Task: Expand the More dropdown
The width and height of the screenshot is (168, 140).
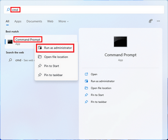Action: tap(63, 21)
